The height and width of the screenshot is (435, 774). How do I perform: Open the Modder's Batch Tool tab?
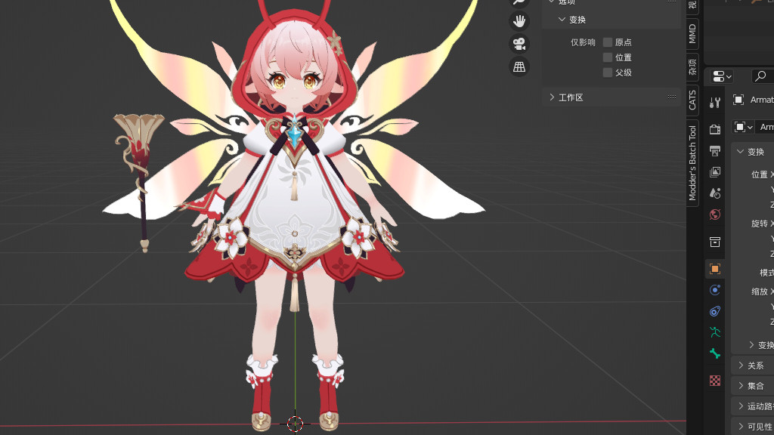coord(692,162)
